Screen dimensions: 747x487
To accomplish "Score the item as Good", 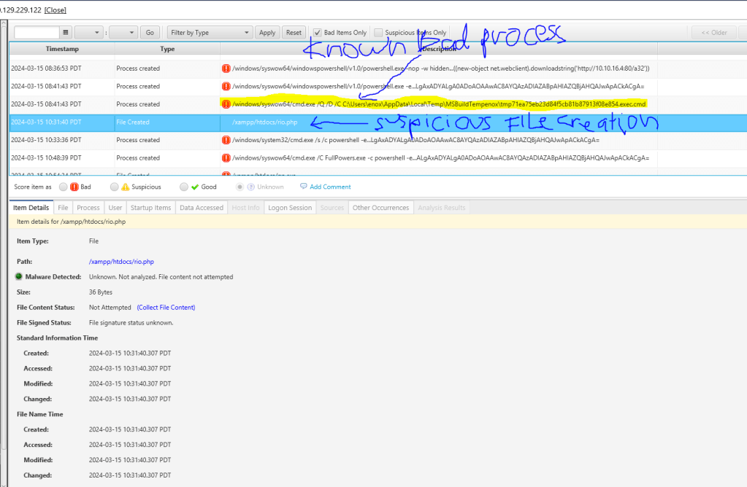I will pyautogui.click(x=183, y=187).
